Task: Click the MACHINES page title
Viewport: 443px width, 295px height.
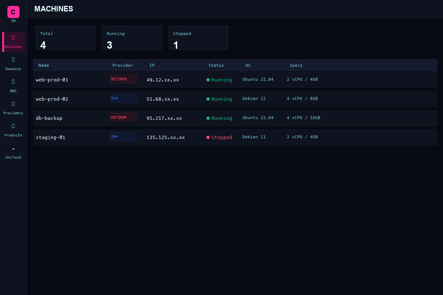Action: pos(54,9)
